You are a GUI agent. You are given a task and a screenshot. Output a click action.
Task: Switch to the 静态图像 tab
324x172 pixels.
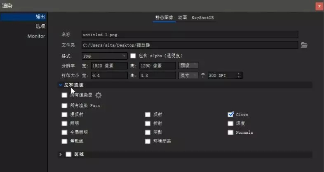pos(164,18)
